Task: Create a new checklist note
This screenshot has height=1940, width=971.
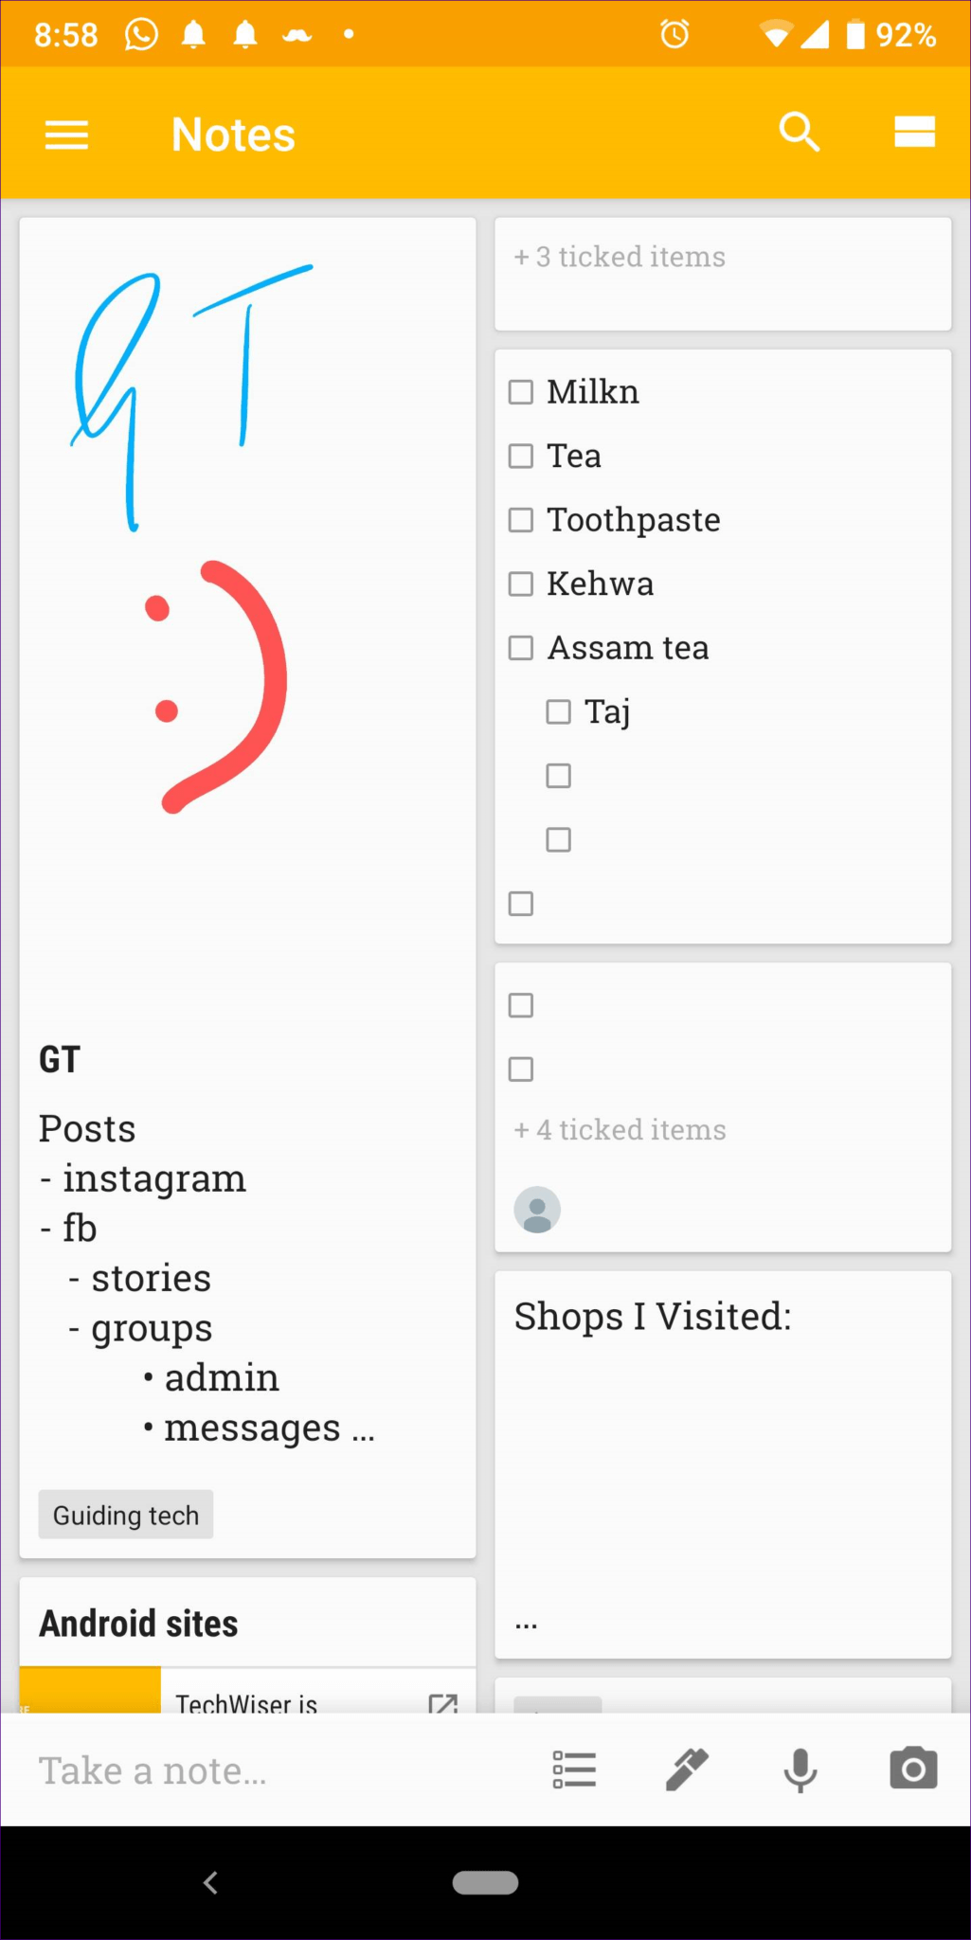Action: (574, 1769)
